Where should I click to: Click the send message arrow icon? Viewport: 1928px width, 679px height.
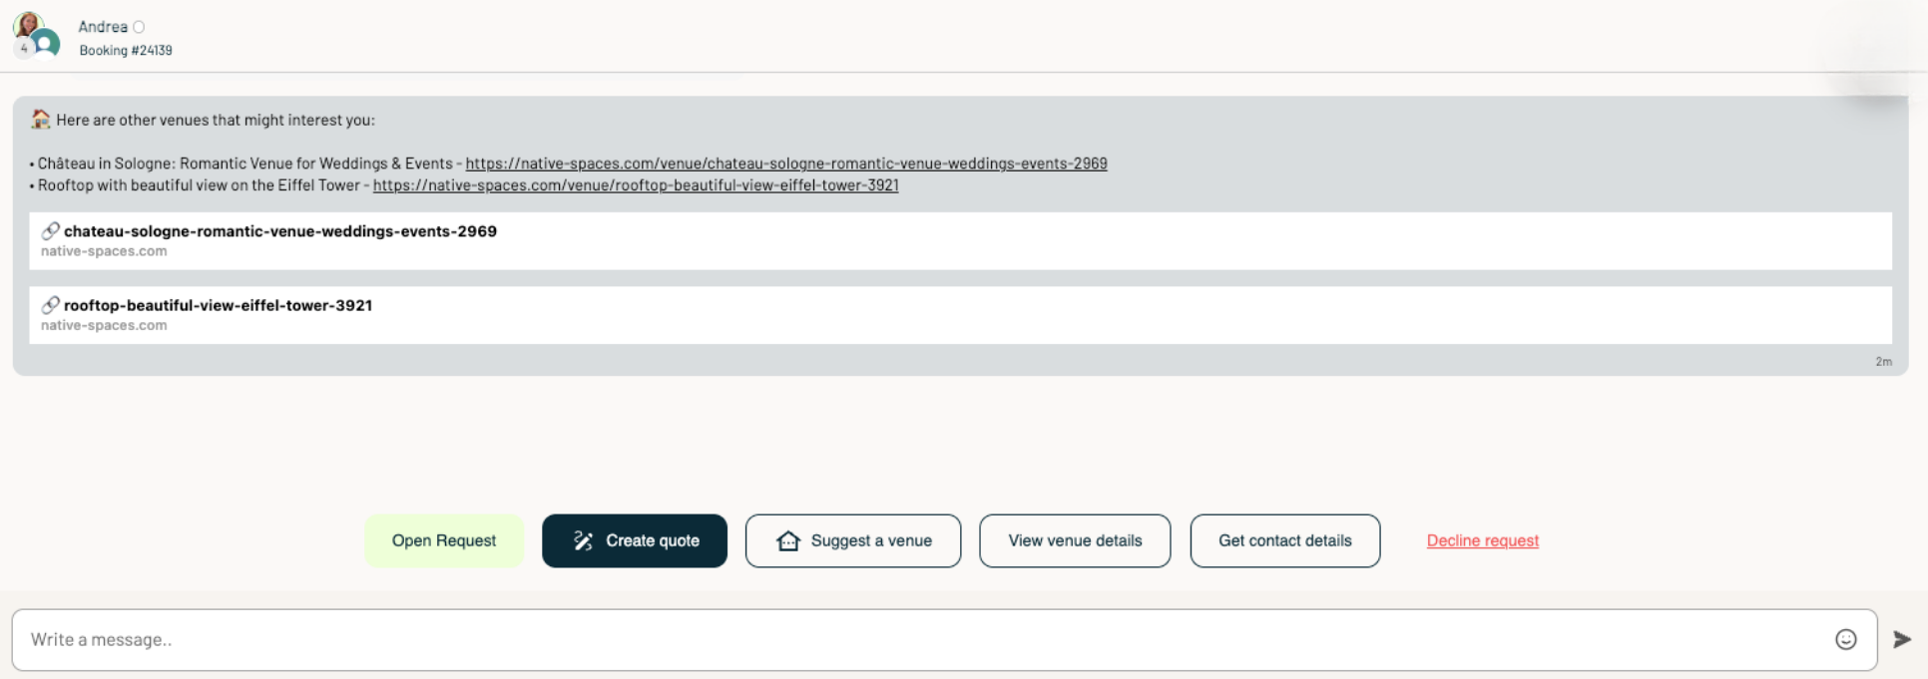click(x=1902, y=639)
